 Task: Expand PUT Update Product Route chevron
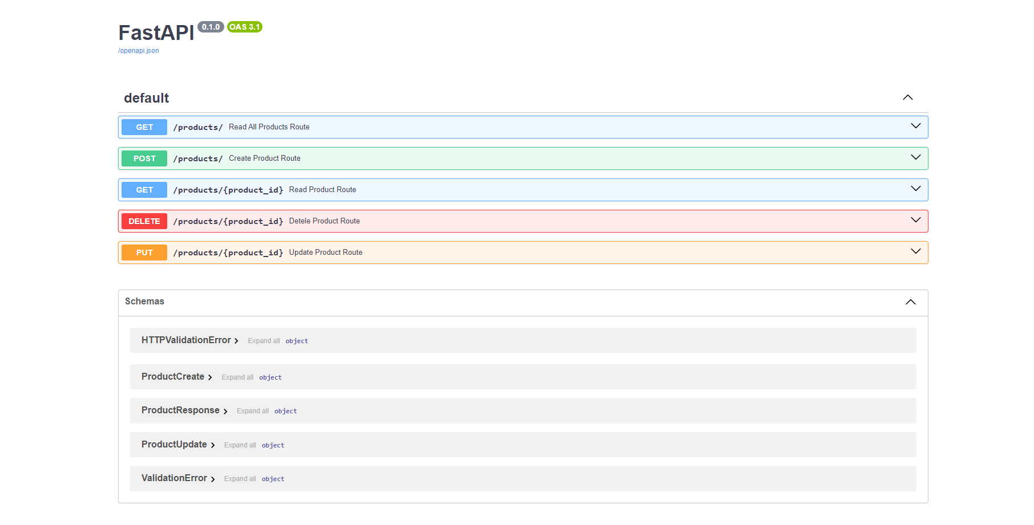916,251
